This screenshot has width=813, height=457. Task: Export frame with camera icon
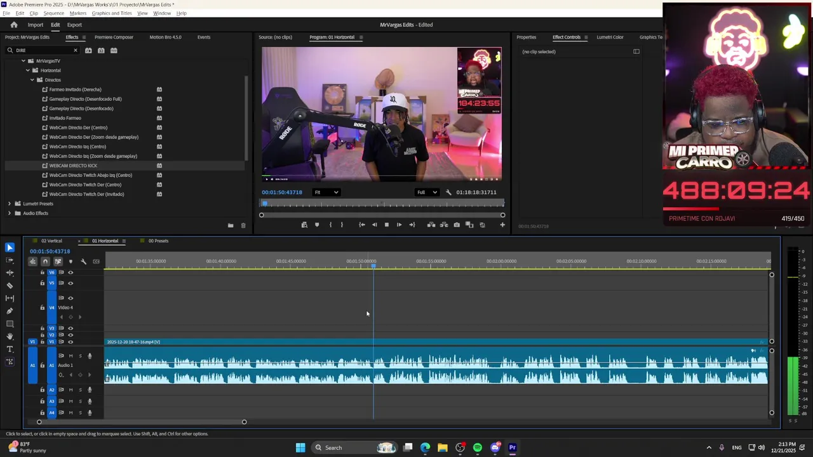tap(457, 225)
